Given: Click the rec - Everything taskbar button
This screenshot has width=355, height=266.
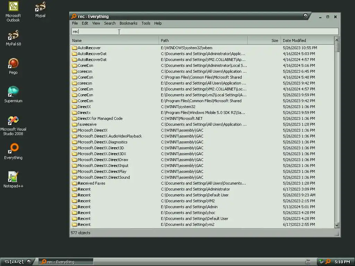Looking at the screenshot, I should 66,262.
